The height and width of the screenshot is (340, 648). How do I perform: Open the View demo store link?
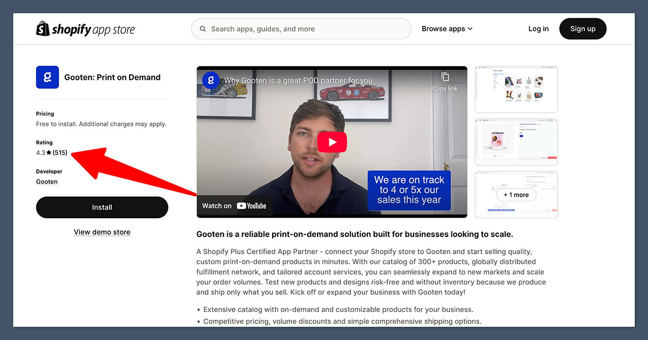(102, 232)
